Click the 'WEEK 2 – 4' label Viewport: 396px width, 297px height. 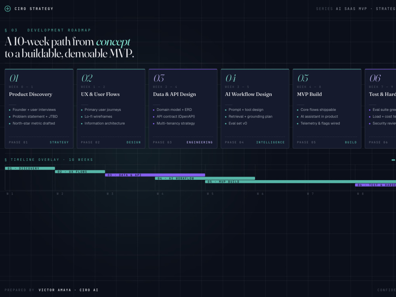point(165,87)
